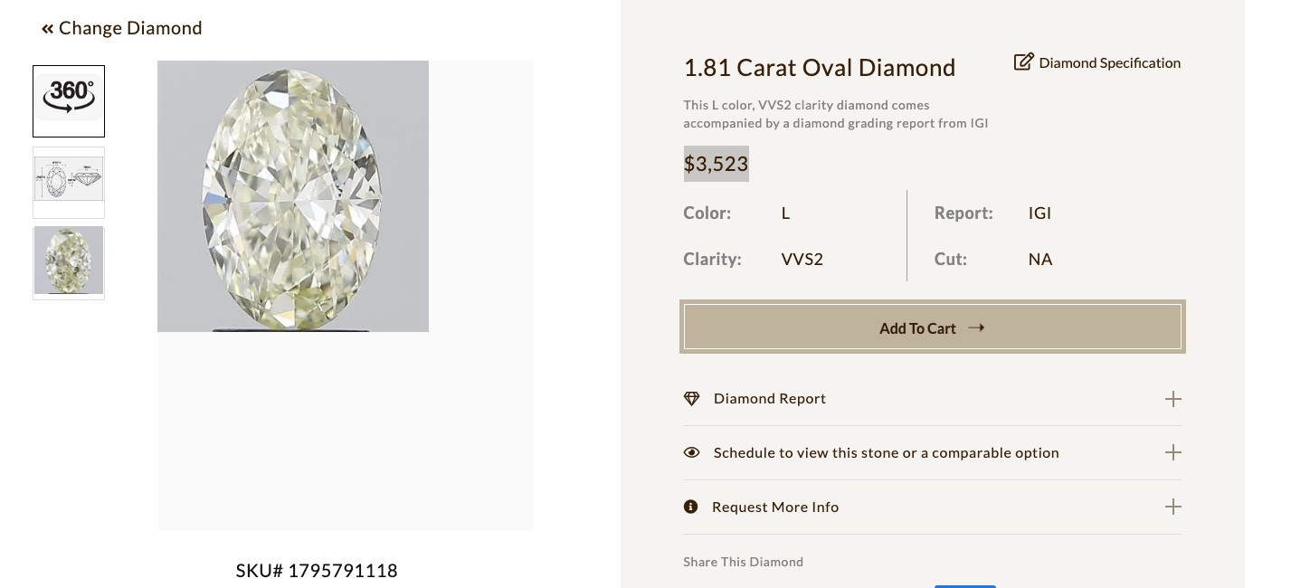Click the SKU number text
This screenshot has width=1291, height=588.
(x=317, y=571)
